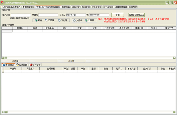Switch to the 应收款查询 tab
This screenshot has height=115, width=177.
click(x=96, y=7)
